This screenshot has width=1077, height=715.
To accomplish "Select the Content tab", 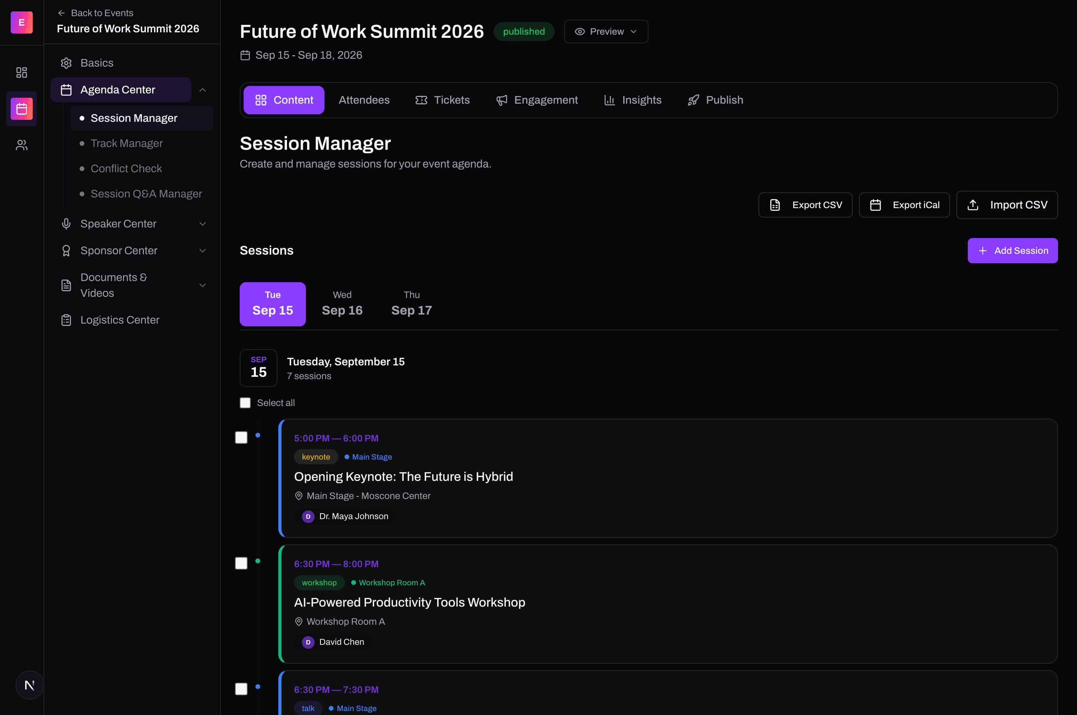I will point(283,100).
